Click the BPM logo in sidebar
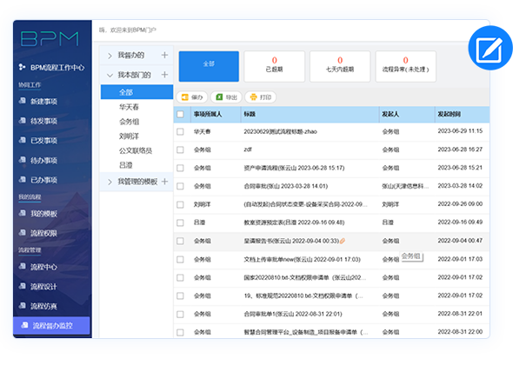The height and width of the screenshot is (372, 526). point(50,39)
